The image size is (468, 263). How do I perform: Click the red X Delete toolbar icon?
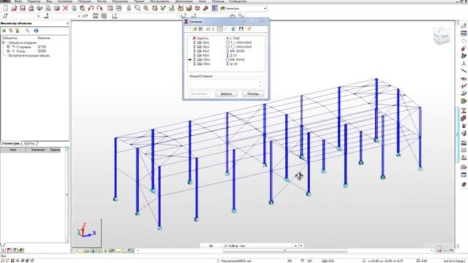65,8
